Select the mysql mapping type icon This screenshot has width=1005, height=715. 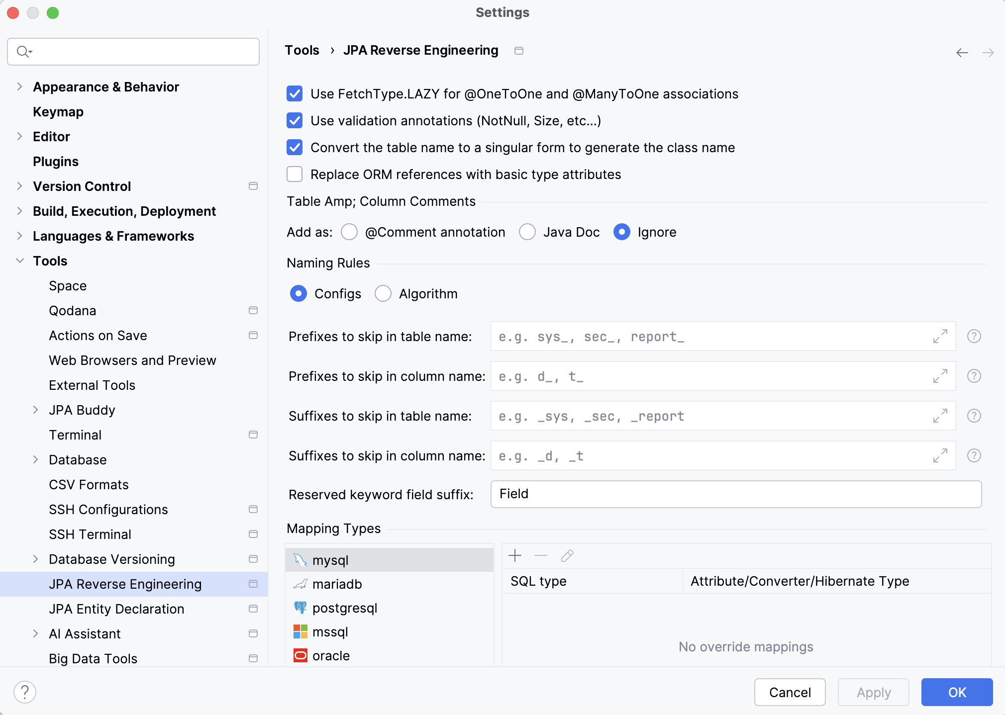[301, 560]
